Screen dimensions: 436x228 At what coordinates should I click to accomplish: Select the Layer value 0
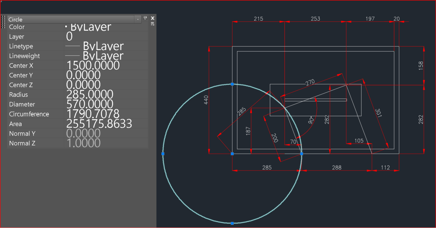pyautogui.click(x=69, y=36)
